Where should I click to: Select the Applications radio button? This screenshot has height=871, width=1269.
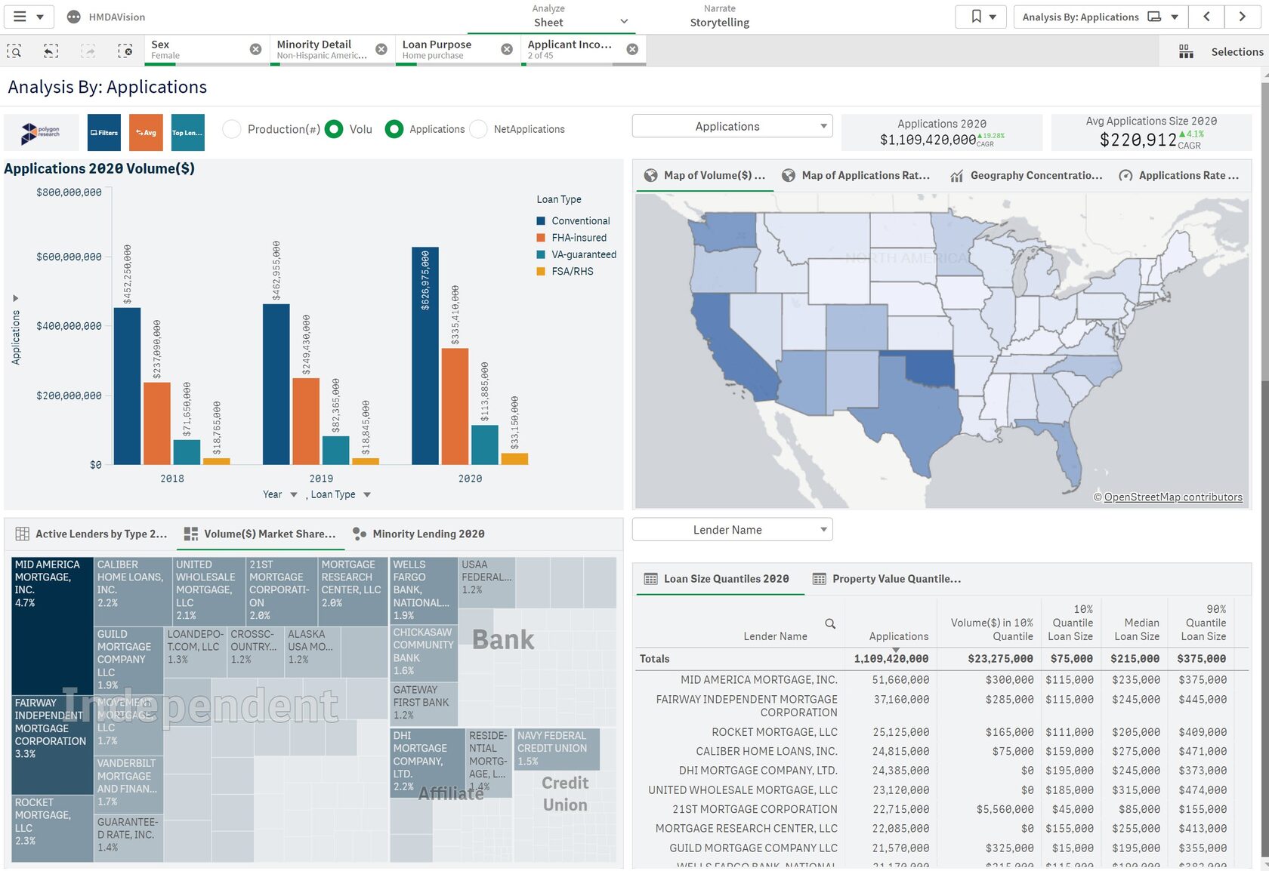tap(394, 129)
